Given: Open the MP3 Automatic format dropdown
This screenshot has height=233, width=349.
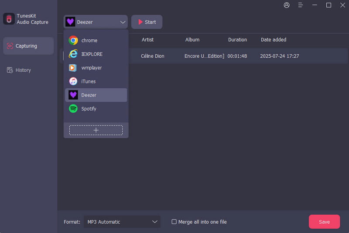Looking at the screenshot, I should tap(122, 222).
